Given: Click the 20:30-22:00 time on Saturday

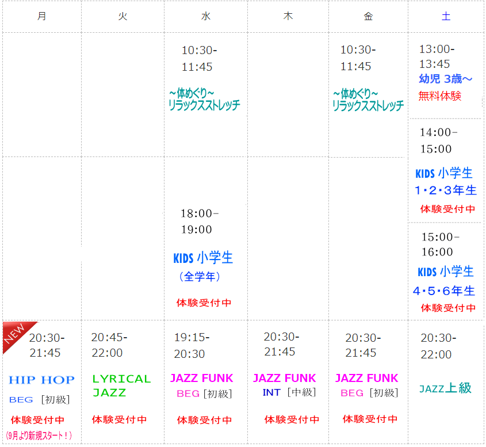Looking at the screenshot, I should coord(436,346).
